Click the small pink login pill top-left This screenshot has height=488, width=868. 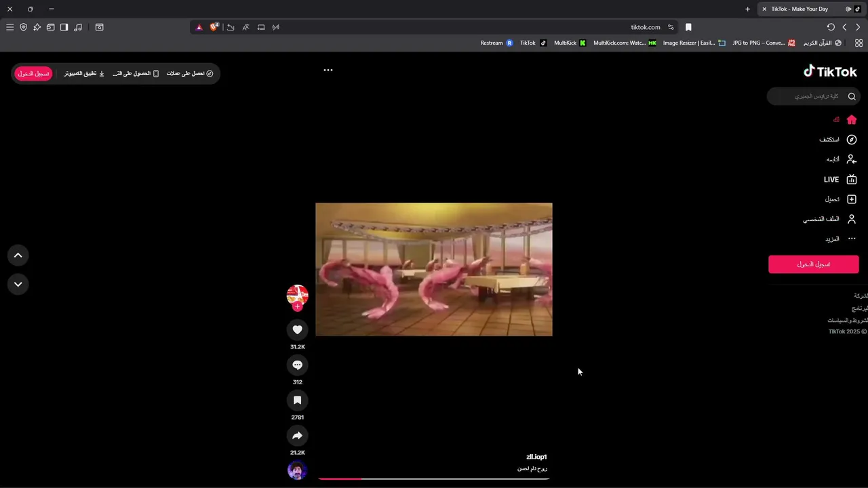pos(33,73)
